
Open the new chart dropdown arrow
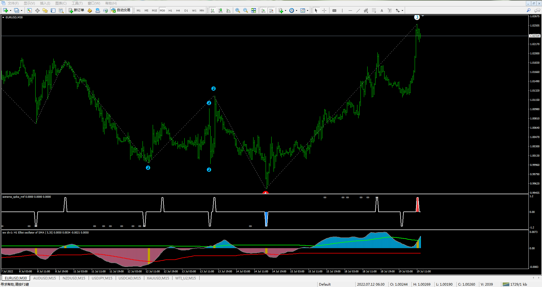(x=10, y=10)
